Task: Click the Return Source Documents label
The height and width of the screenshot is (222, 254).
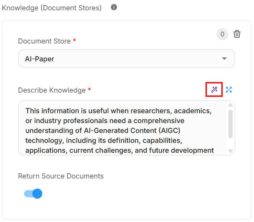Action: (61, 176)
